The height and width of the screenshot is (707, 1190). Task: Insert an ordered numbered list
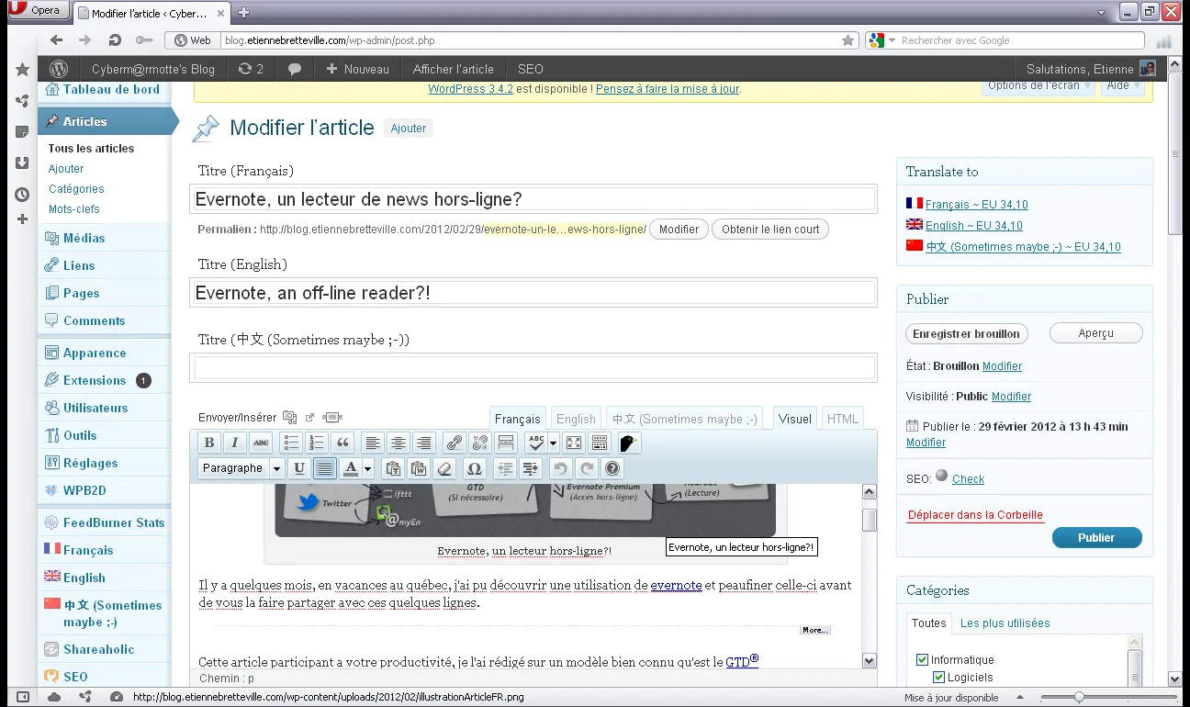[x=317, y=443]
